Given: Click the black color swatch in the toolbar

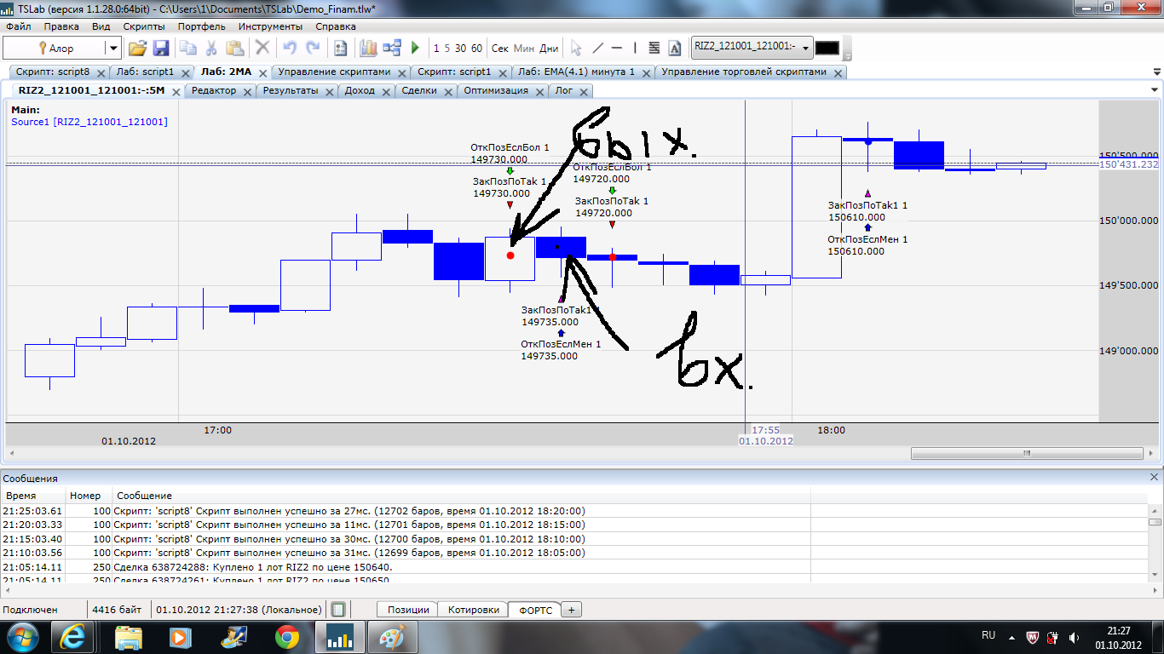Looking at the screenshot, I should [x=827, y=48].
